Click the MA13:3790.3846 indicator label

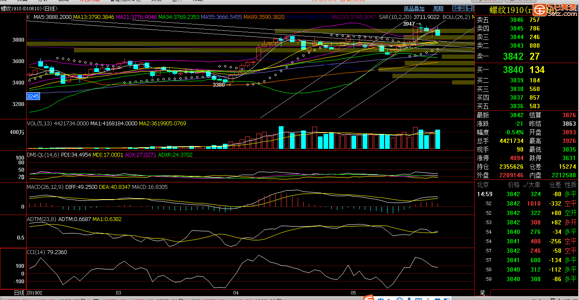pyautogui.click(x=94, y=17)
